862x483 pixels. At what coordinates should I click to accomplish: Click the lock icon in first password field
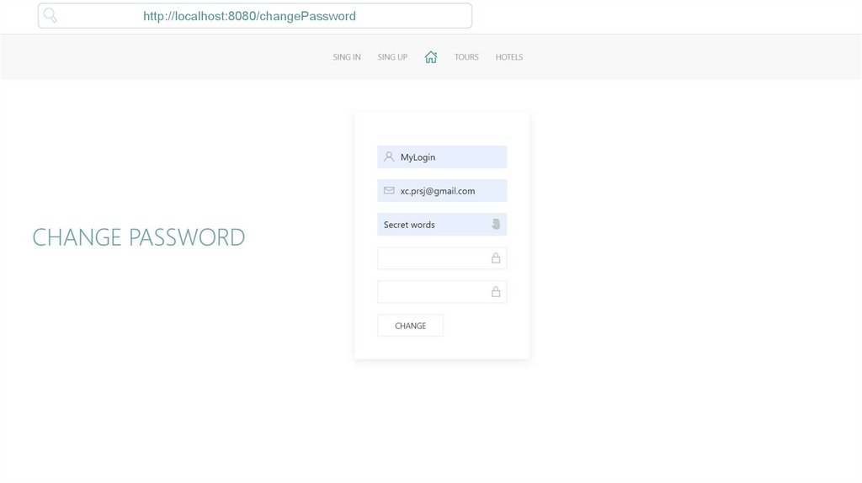[x=496, y=258]
